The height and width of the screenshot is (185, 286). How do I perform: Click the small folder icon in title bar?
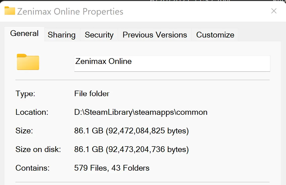(x=10, y=11)
